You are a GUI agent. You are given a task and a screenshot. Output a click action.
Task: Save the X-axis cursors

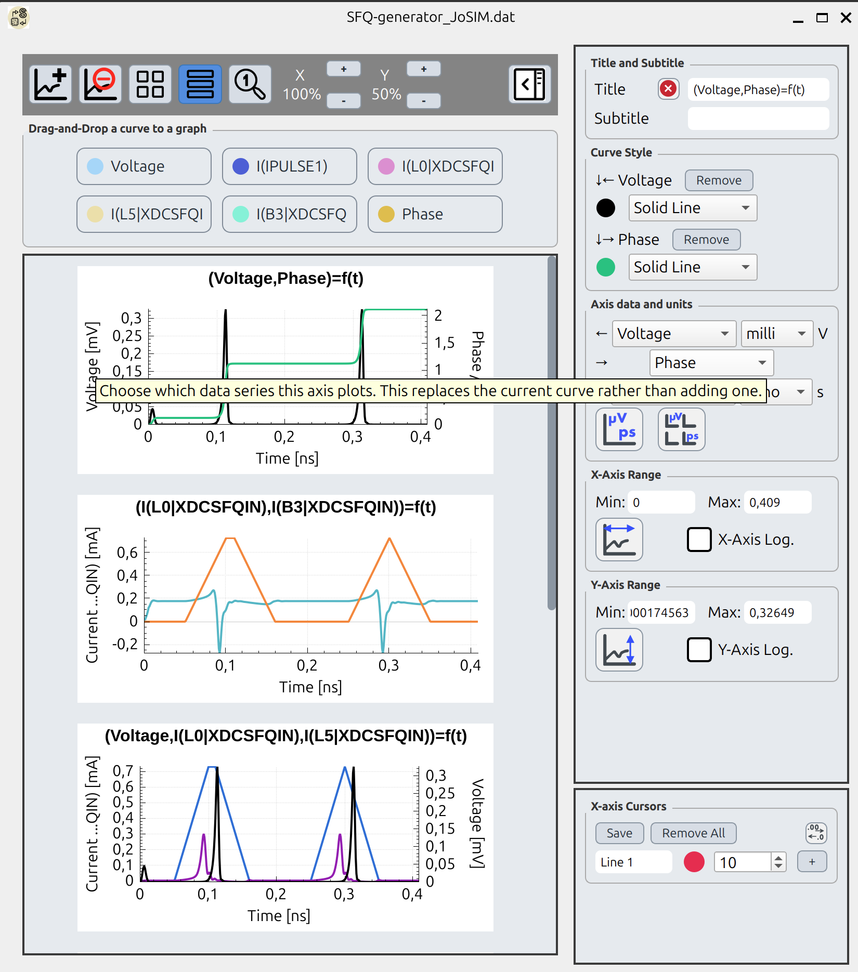point(619,833)
